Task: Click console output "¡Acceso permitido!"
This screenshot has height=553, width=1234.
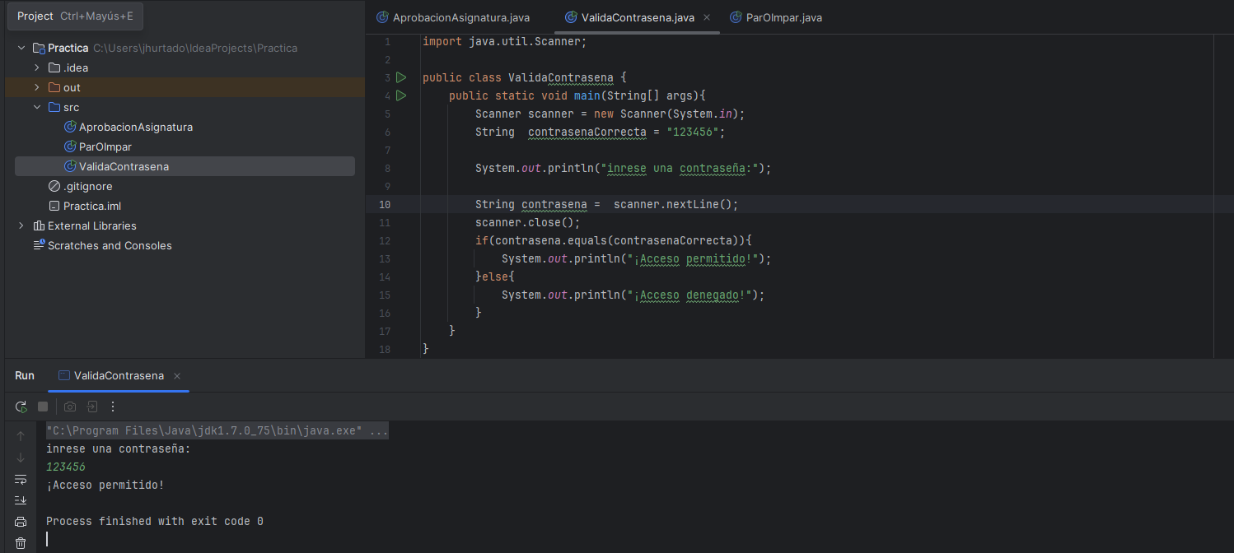Action: 105,486
